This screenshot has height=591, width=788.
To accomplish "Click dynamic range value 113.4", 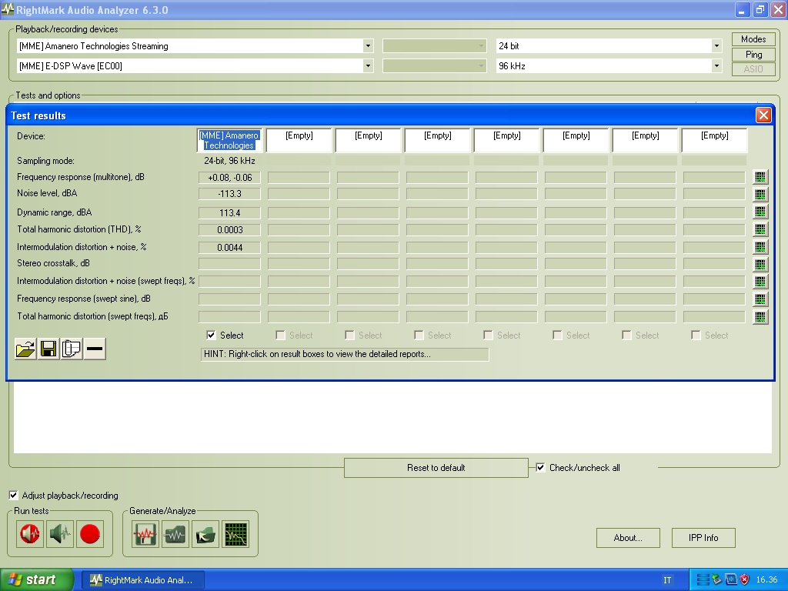I will [x=229, y=212].
